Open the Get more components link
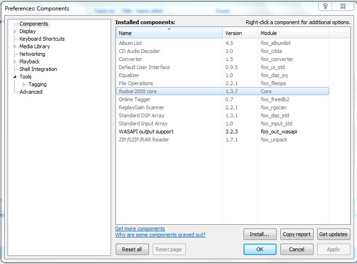Image resolution: width=357 pixels, height=264 pixels. point(140,229)
